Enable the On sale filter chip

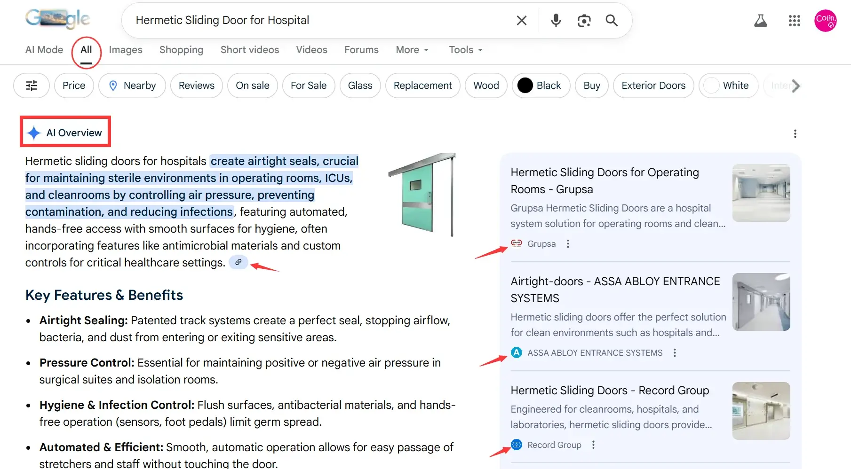(x=253, y=86)
